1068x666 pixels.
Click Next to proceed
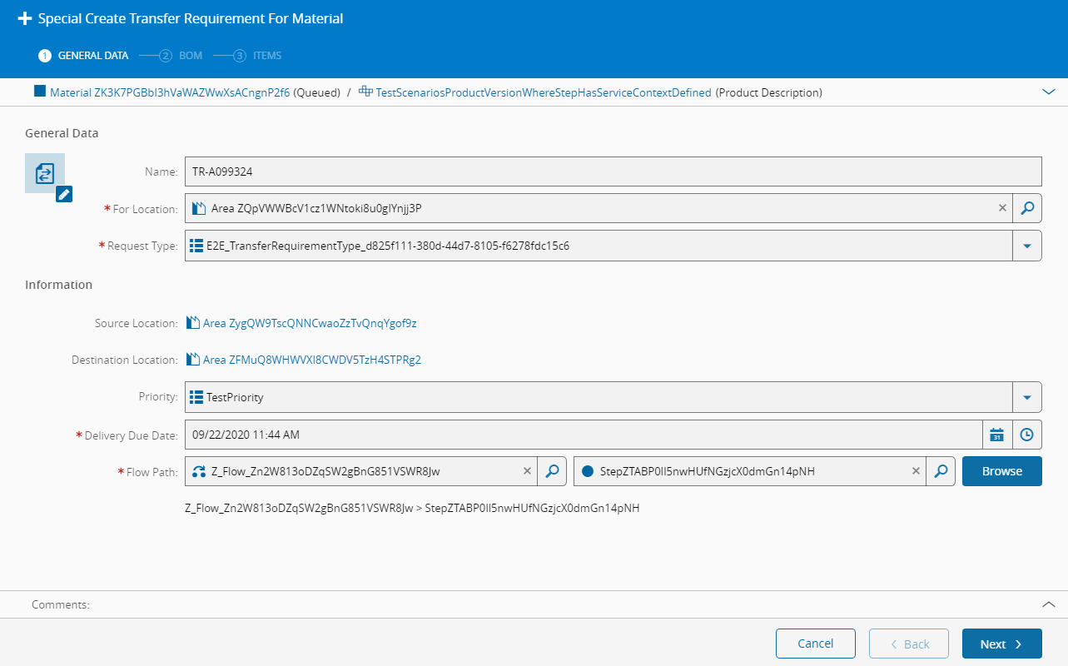pyautogui.click(x=1001, y=644)
